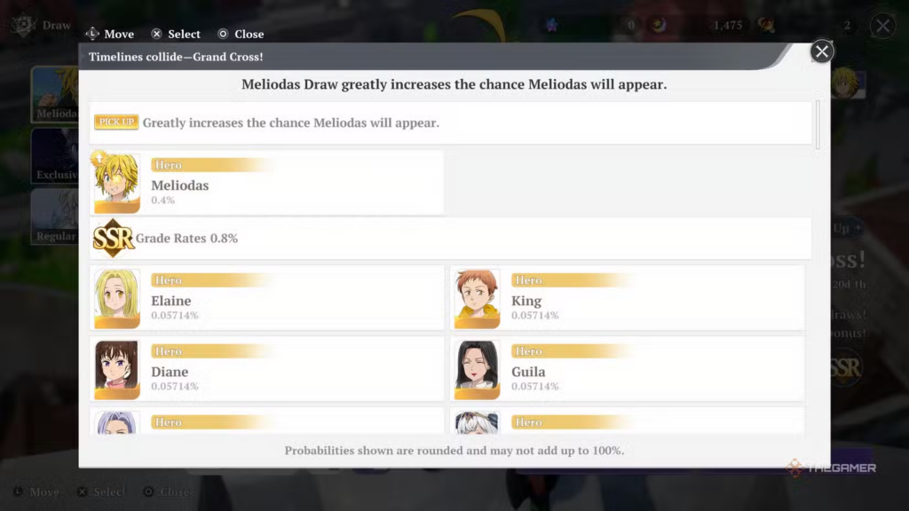The image size is (909, 511).
Task: Select King's hero portrait icon
Action: 478,298
